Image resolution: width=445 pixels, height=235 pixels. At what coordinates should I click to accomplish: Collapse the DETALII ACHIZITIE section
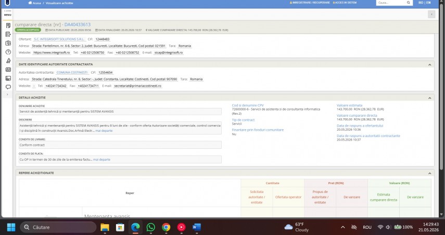point(429,98)
